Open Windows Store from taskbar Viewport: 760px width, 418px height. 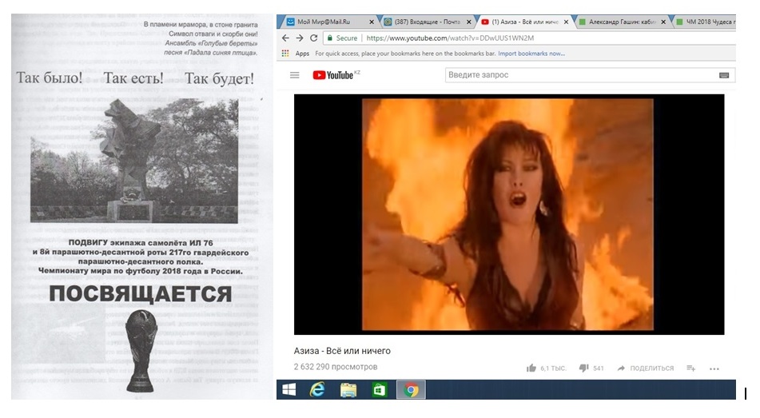click(380, 390)
